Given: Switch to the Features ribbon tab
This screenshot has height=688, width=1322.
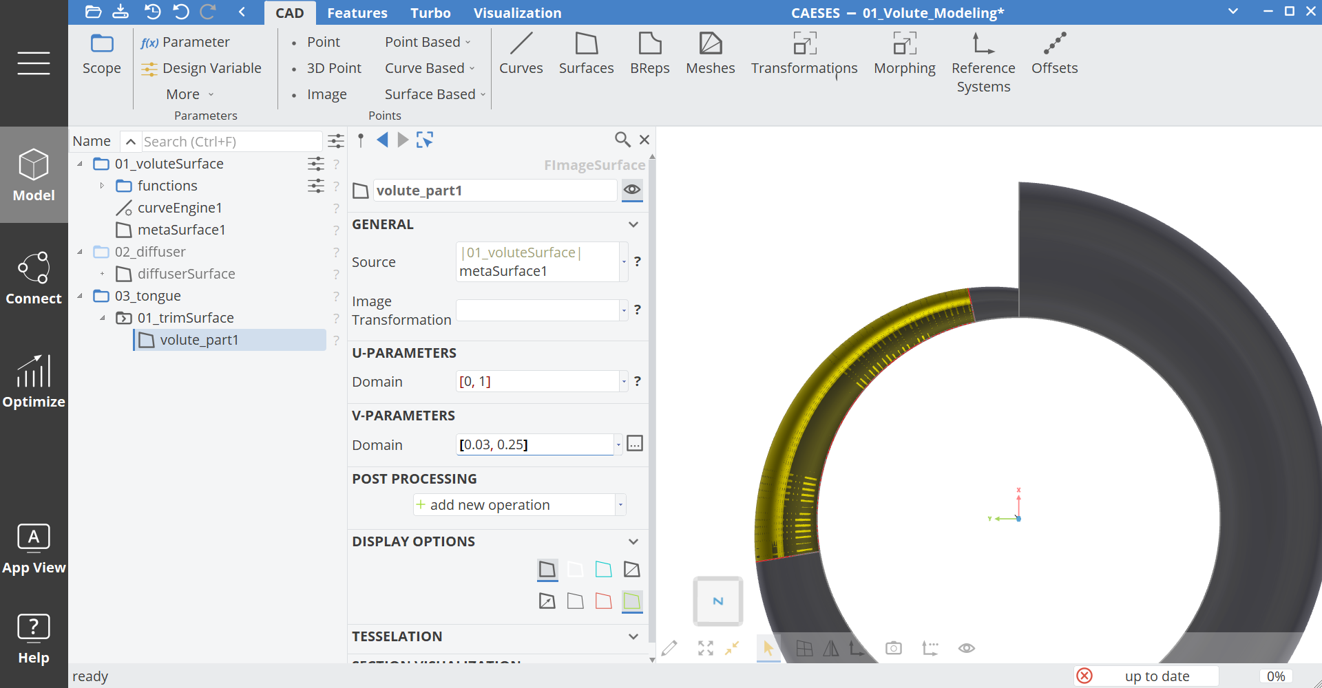Looking at the screenshot, I should (357, 13).
